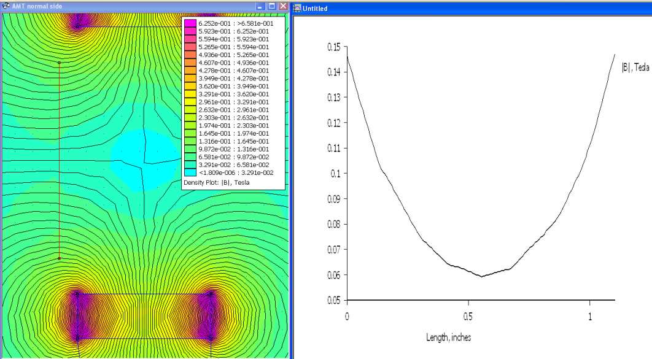This screenshot has width=652, height=359.
Task: Click the 0.05 y-axis tick label
Action: [x=334, y=301]
